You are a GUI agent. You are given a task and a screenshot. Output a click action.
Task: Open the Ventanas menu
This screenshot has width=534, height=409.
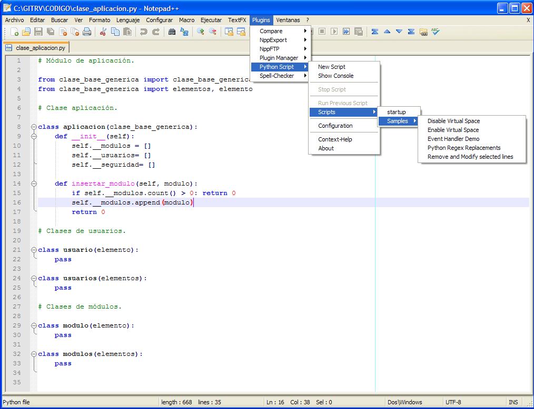click(x=288, y=20)
